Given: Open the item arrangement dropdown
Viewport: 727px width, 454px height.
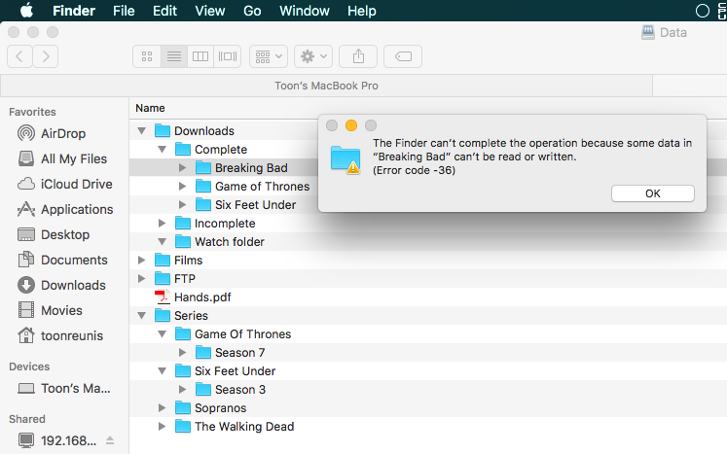Looking at the screenshot, I should pyautogui.click(x=269, y=56).
